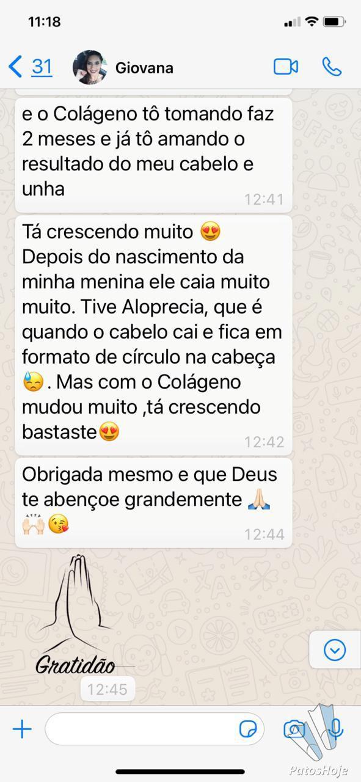
Task: Focus the message text input field
Action: point(155,729)
